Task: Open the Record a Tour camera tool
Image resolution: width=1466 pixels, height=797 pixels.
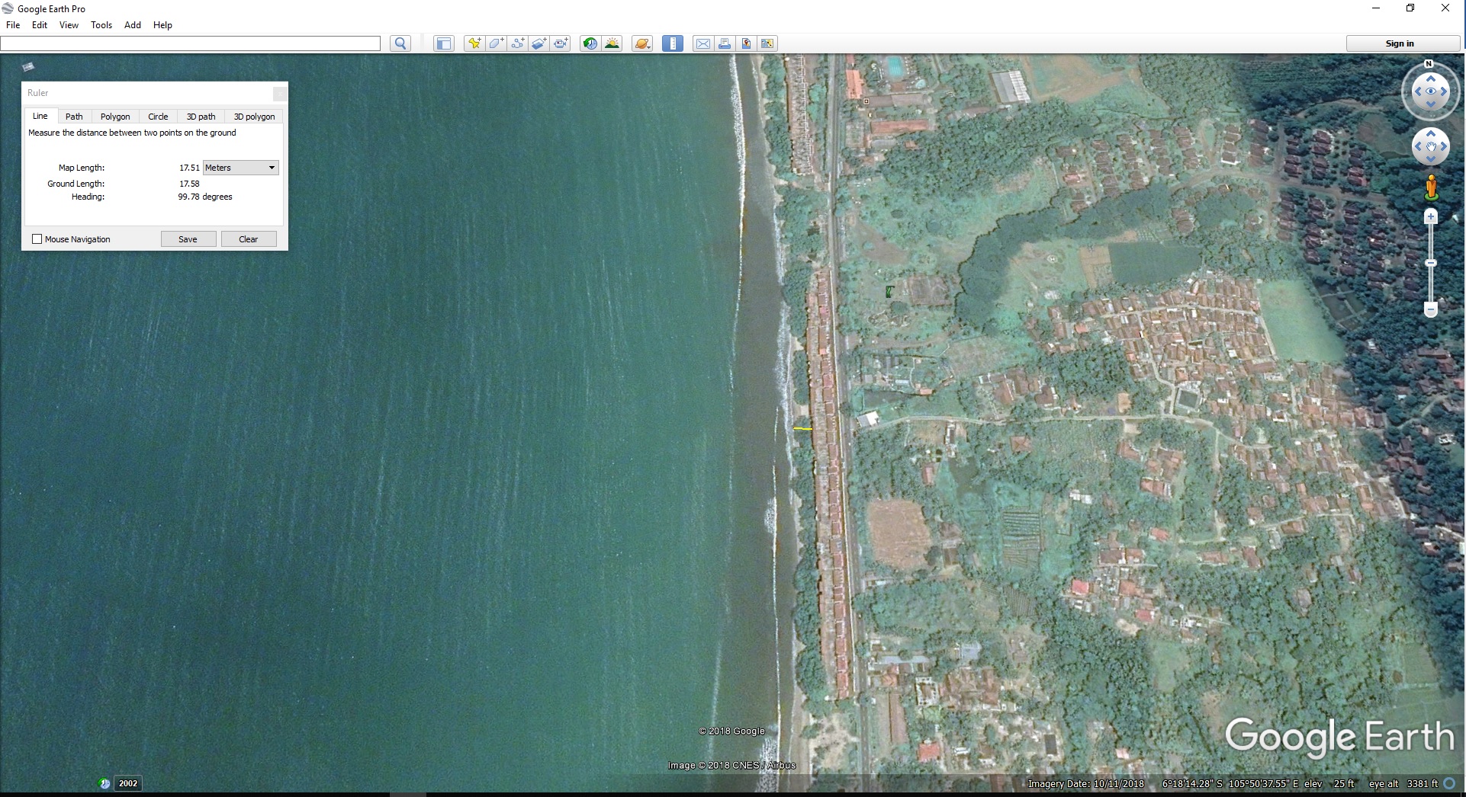Action: point(561,43)
